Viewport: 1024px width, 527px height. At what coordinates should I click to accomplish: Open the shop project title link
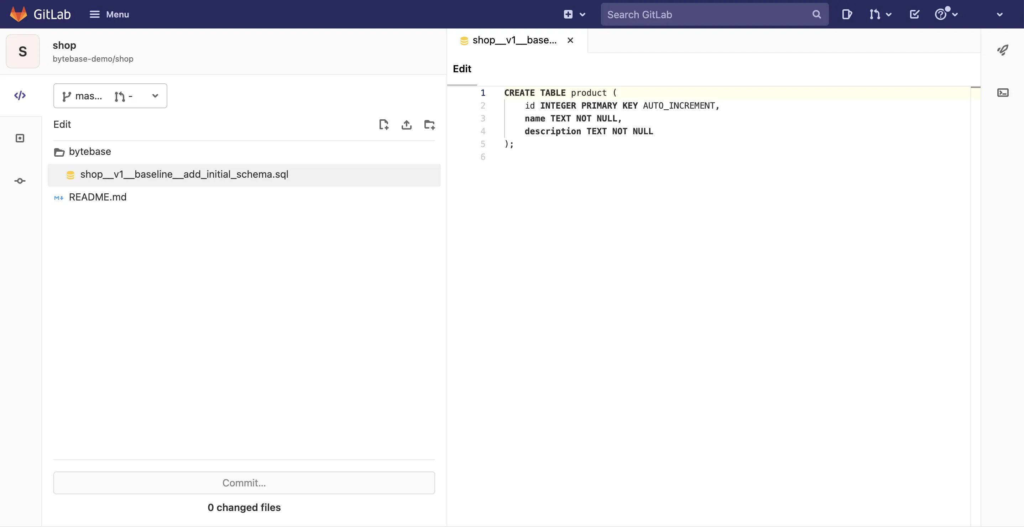(x=64, y=45)
